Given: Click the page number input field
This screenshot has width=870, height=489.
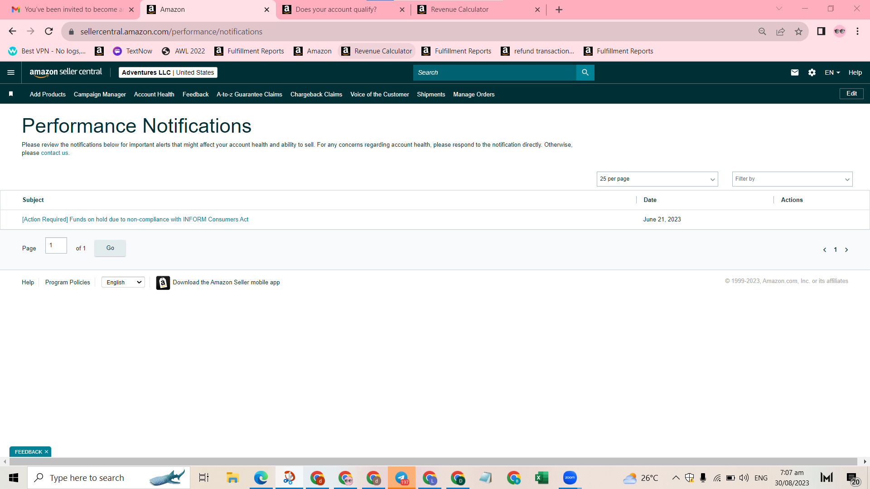Looking at the screenshot, I should (56, 245).
